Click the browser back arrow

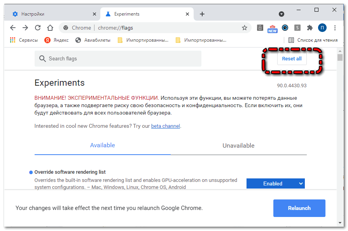tap(13, 28)
